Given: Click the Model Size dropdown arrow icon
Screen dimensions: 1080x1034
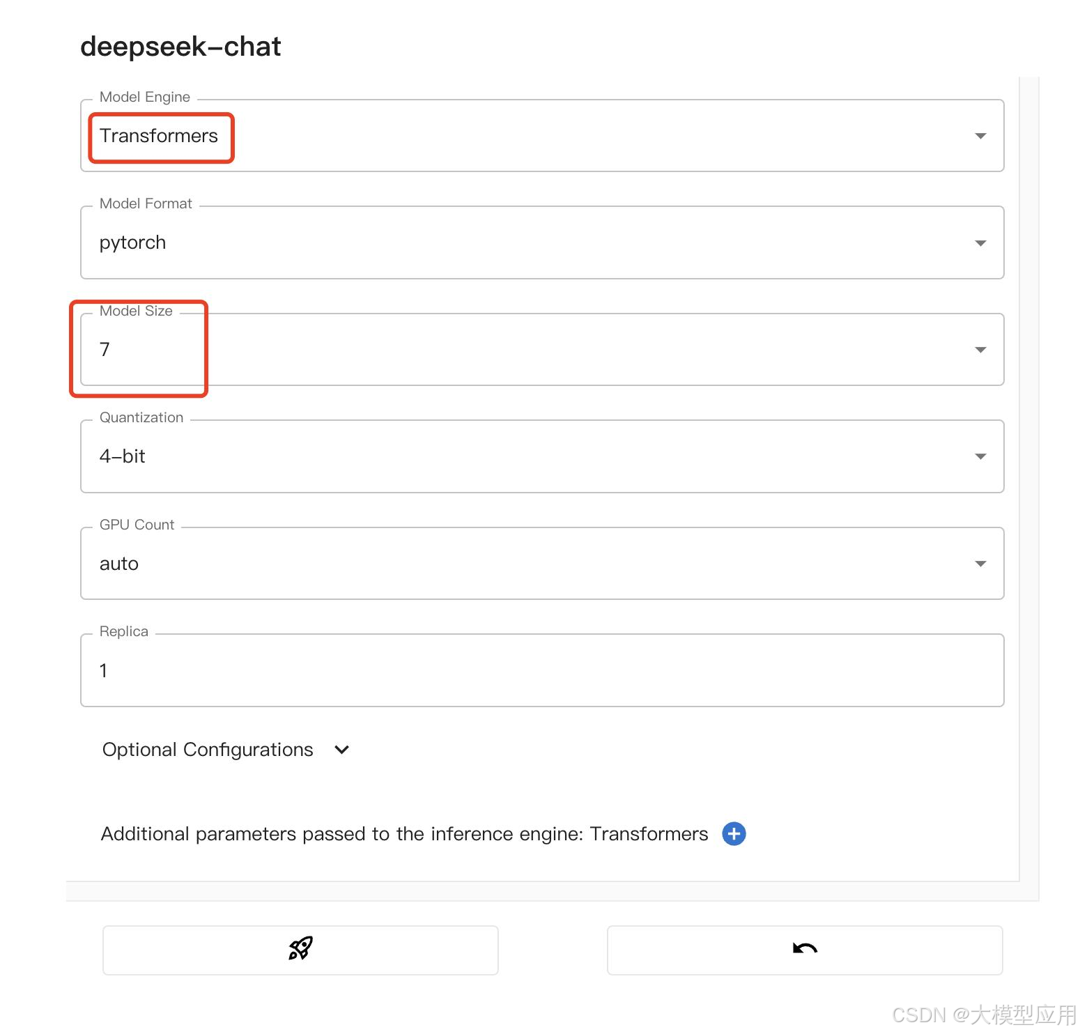Looking at the screenshot, I should (980, 349).
